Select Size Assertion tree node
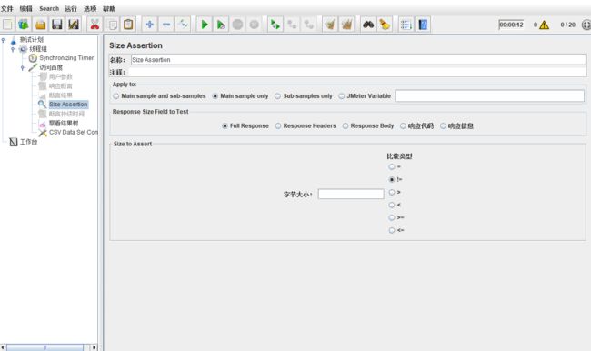Image resolution: width=591 pixels, height=351 pixels. click(68, 105)
